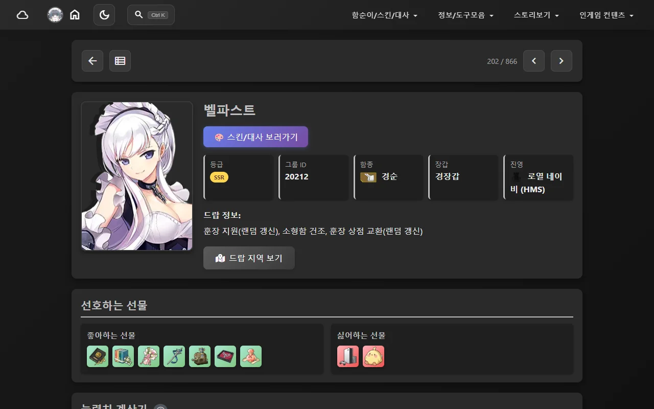Expand the 정보/도구모음 dropdown menu
654x409 pixels.
coord(465,15)
